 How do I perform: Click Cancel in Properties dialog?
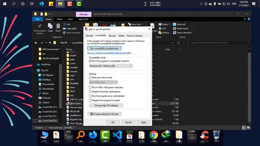(128, 122)
